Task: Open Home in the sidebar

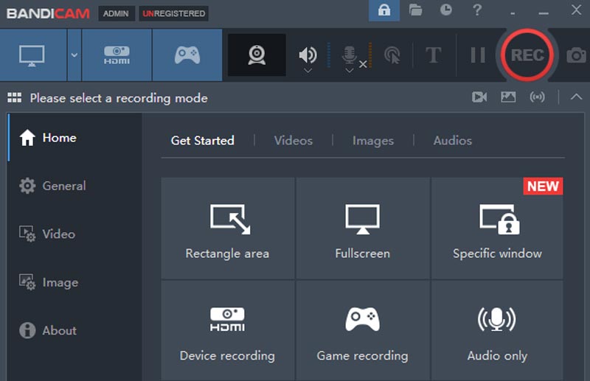Action: (x=74, y=138)
